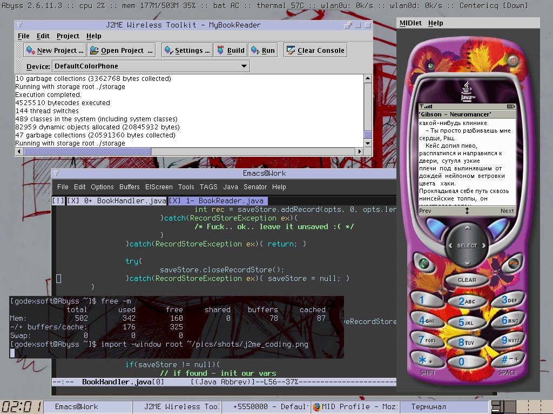The height and width of the screenshot is (414, 553).
Task: Click the Build toolbar button
Action: 231,51
